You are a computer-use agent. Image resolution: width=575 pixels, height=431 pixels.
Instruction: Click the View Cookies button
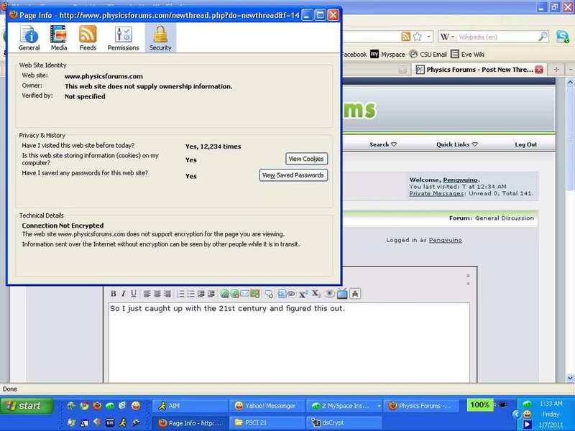click(x=307, y=159)
